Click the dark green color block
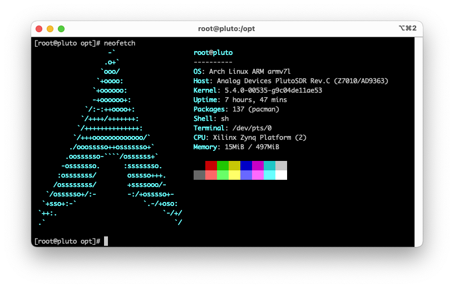 [223, 165]
